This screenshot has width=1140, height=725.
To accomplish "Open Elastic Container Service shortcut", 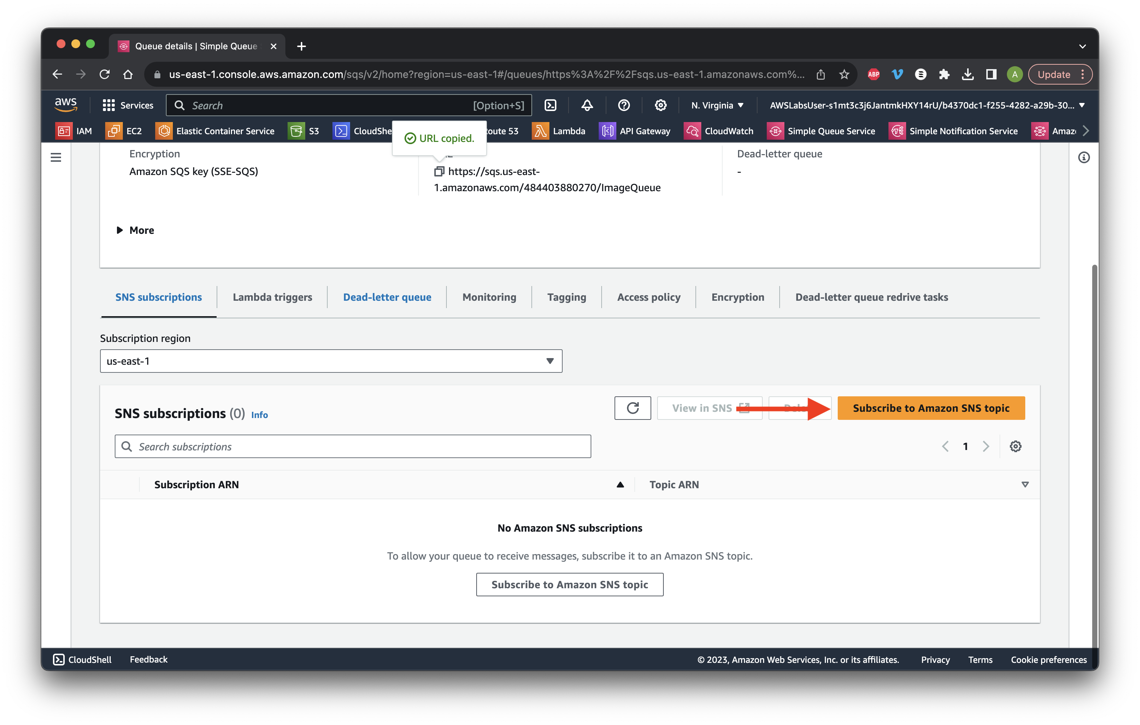I will (x=215, y=131).
